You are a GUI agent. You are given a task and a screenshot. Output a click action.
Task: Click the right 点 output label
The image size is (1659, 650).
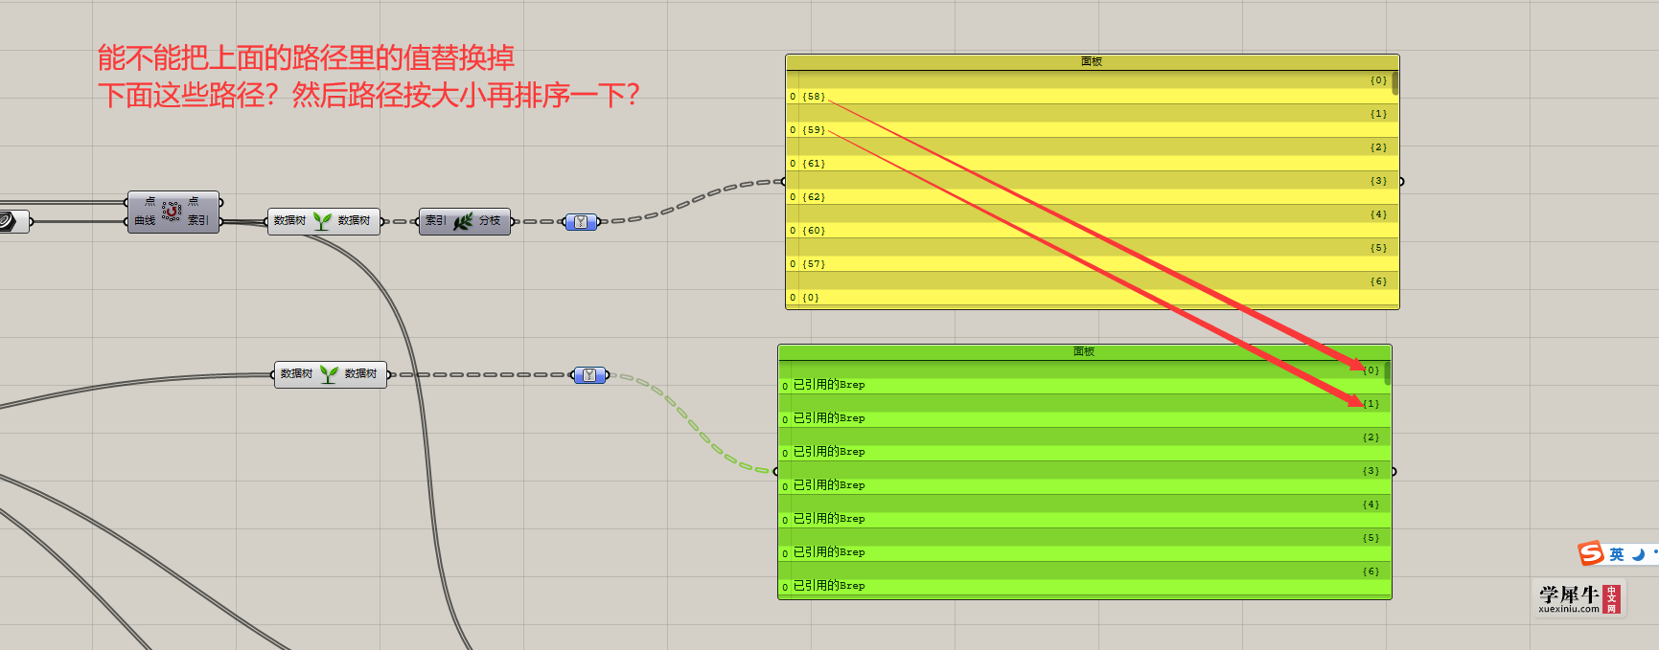click(194, 201)
